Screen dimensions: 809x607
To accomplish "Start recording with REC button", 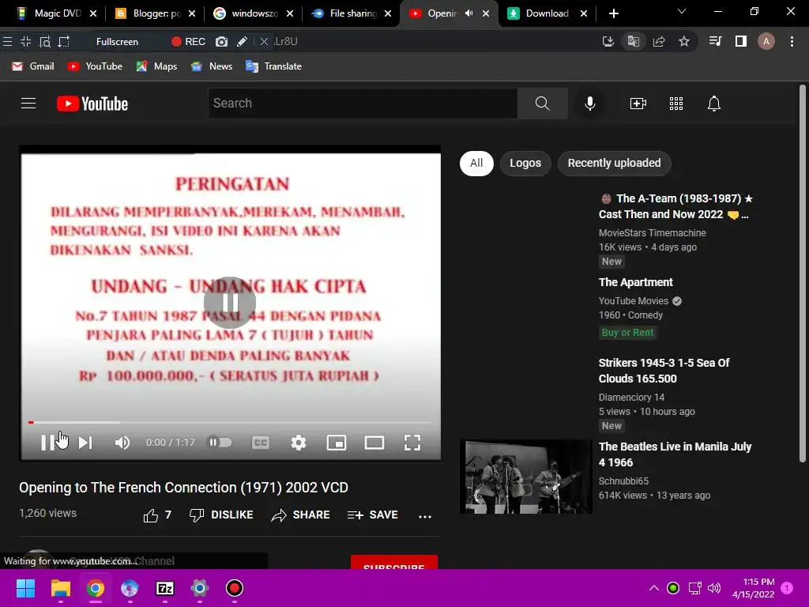I will 188,42.
